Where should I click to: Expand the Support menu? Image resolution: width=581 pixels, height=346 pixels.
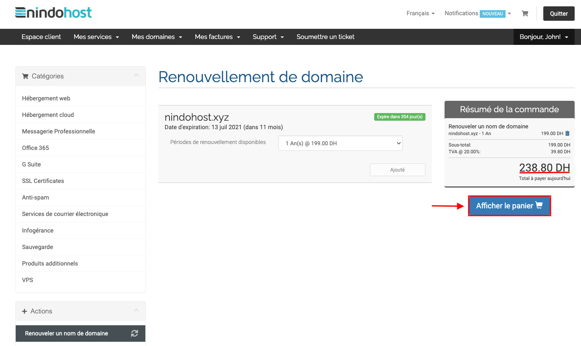(268, 37)
